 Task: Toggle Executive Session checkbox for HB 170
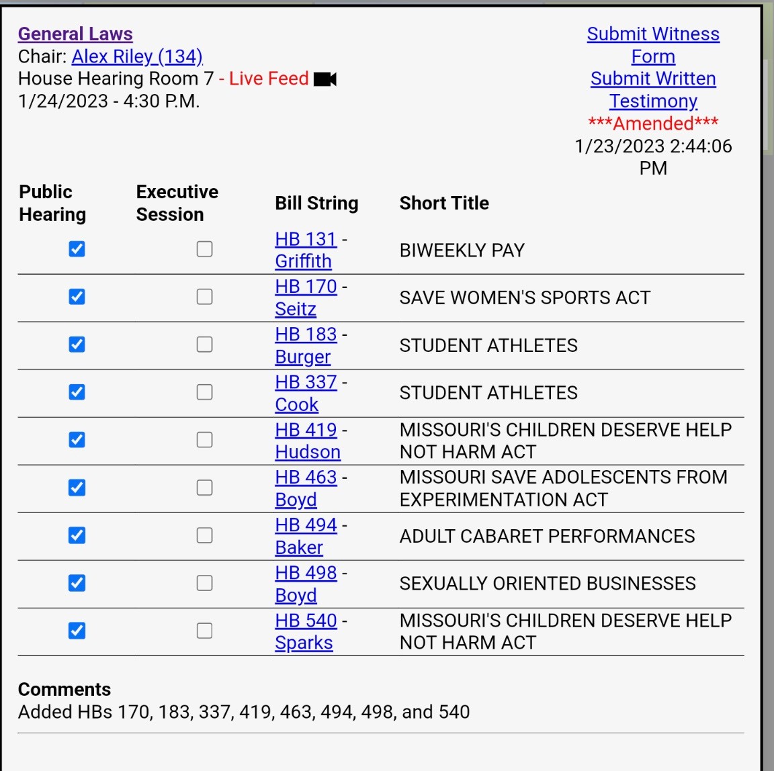204,296
